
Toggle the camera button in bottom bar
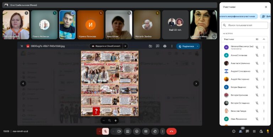[x=119, y=131]
